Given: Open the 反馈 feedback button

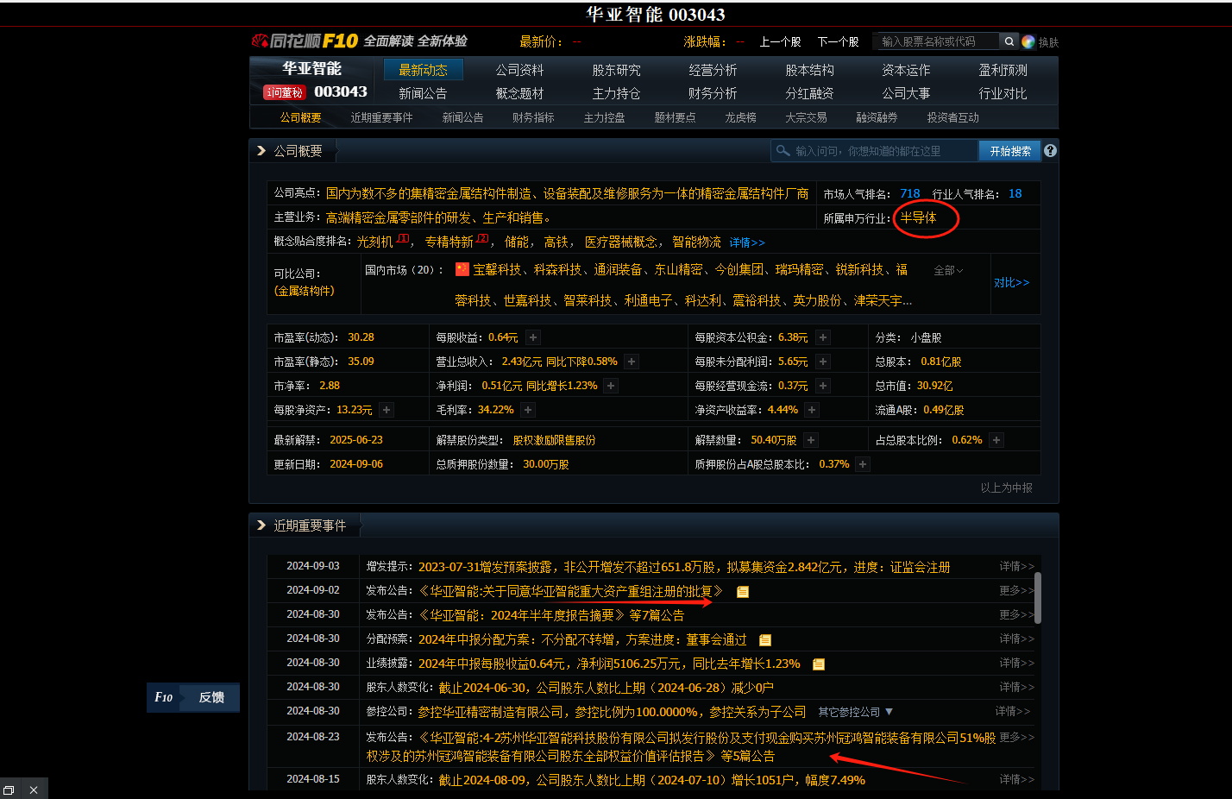Looking at the screenshot, I should click(211, 697).
